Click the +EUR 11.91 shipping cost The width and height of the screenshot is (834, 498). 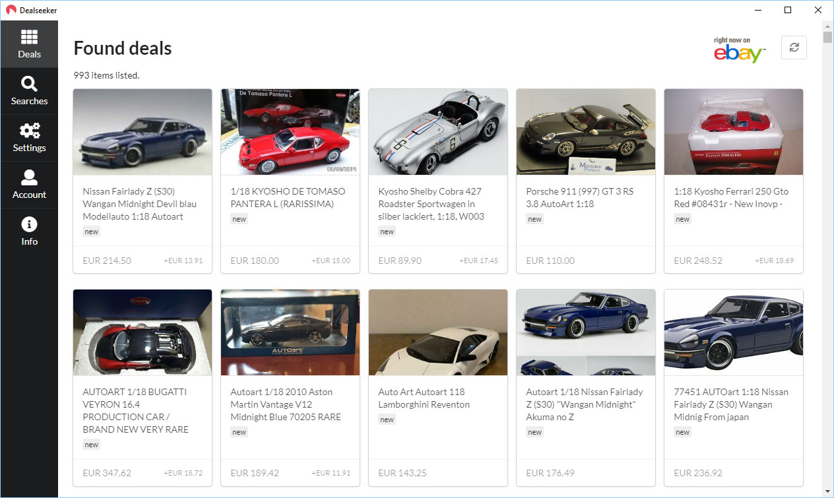pos(331,473)
